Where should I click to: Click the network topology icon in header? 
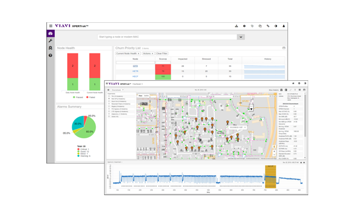tap(236, 26)
